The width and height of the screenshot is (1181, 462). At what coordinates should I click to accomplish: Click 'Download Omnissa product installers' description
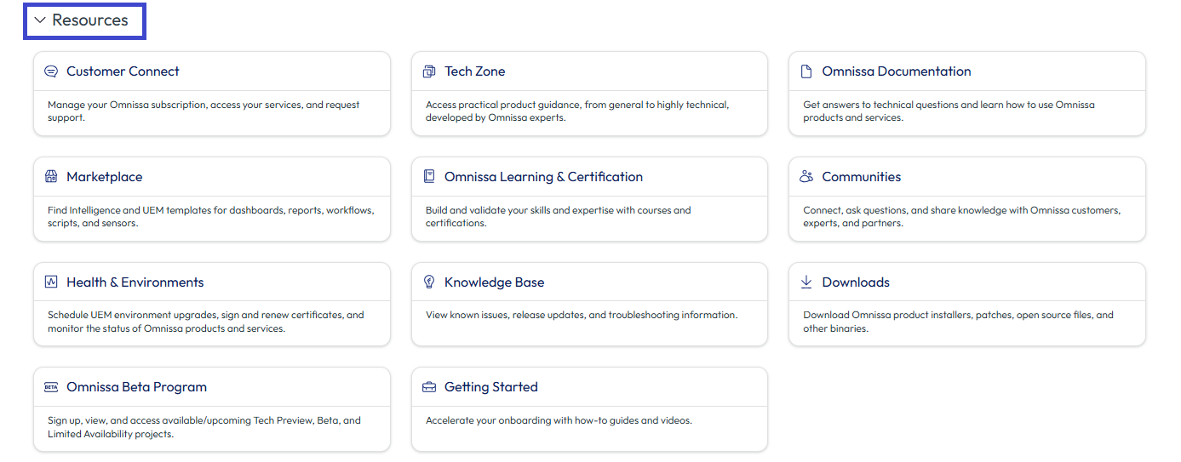tap(958, 322)
